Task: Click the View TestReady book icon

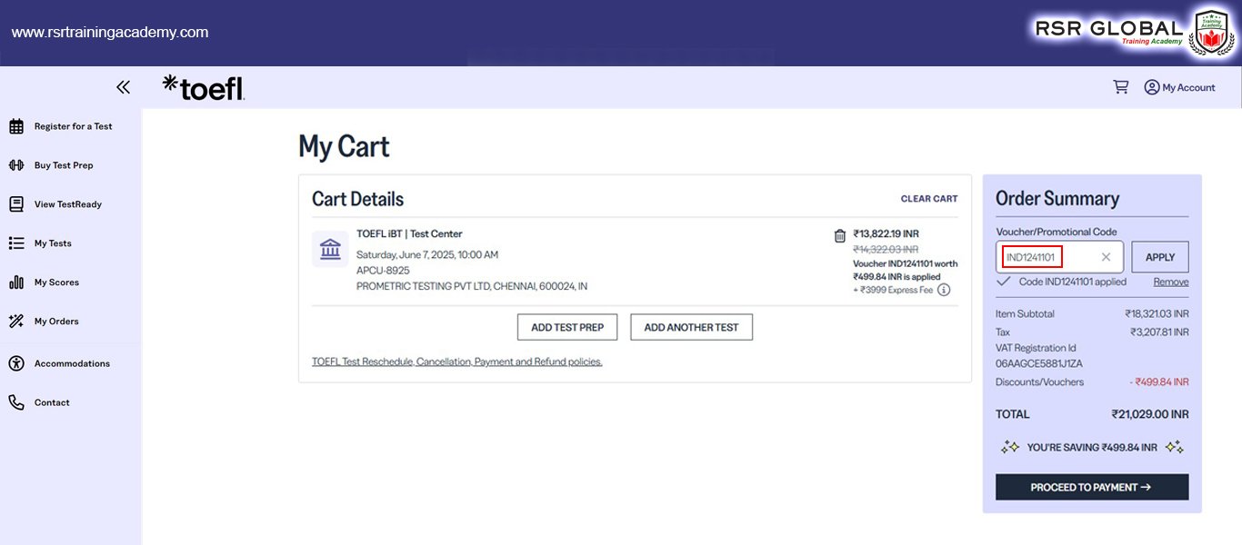Action: [x=16, y=204]
